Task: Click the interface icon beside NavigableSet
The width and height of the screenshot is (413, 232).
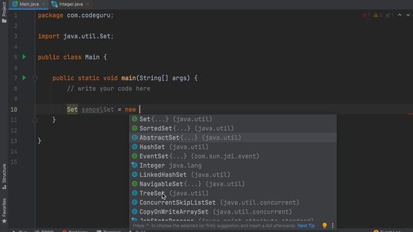Action: click(135, 184)
